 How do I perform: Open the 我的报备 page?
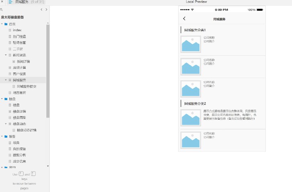[x=19, y=149]
